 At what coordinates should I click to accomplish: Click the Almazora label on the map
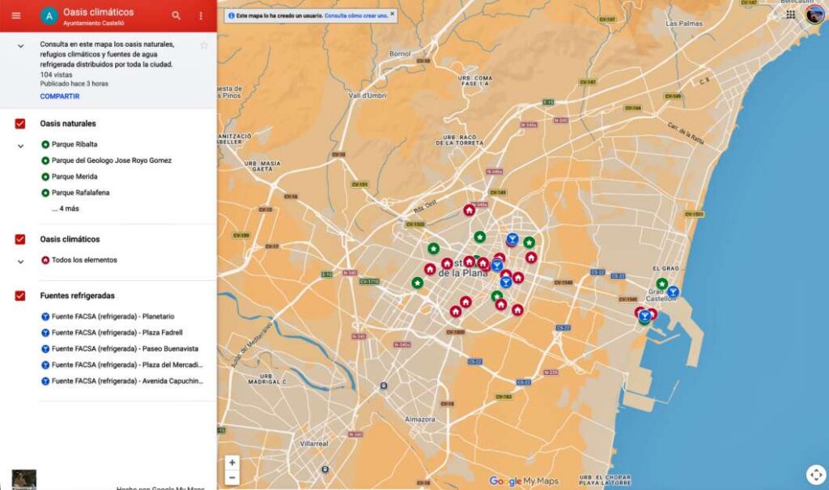420,419
